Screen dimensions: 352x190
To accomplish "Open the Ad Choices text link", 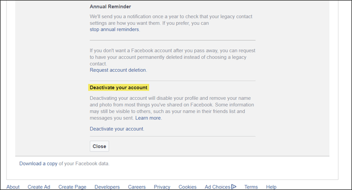I will (217, 187).
